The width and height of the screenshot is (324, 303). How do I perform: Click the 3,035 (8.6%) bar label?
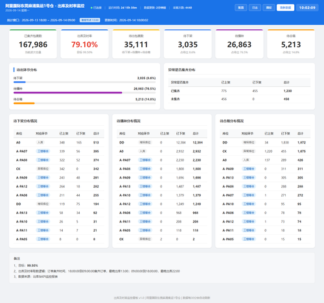click(x=146, y=78)
